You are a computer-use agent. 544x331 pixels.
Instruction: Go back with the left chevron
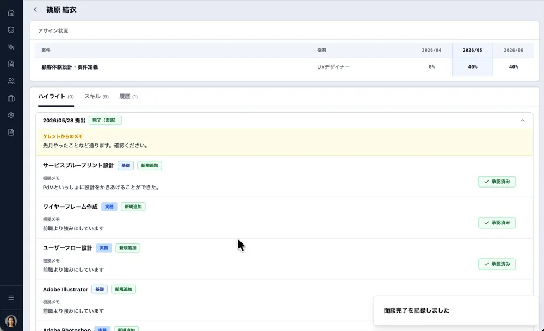pos(35,10)
